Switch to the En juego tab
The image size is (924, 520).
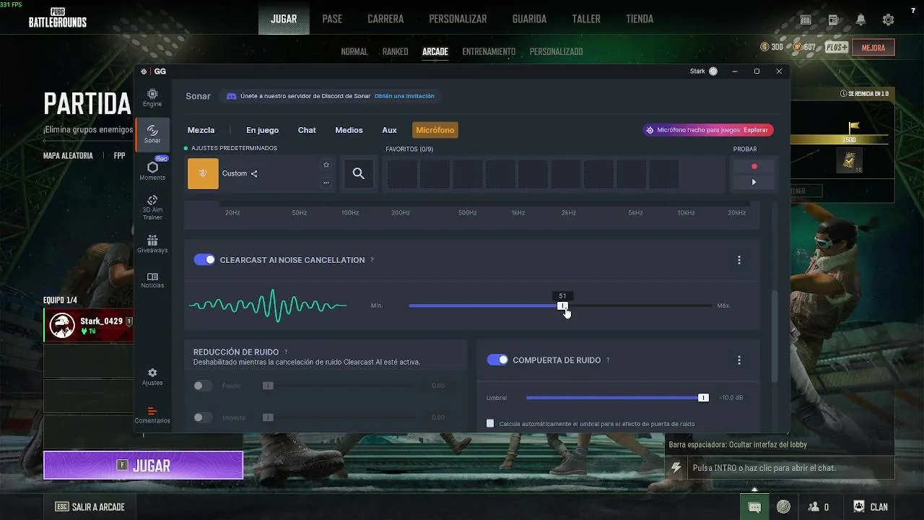(262, 130)
